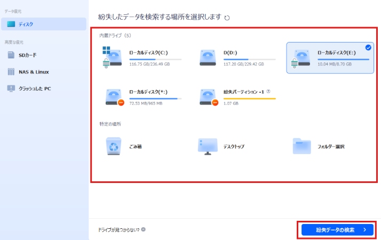Click the フォルダー選択 label

click(x=331, y=147)
